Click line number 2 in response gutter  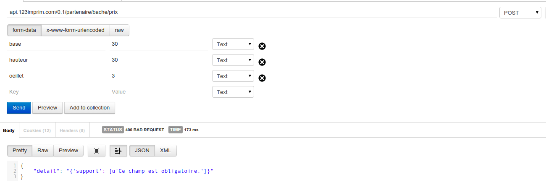point(15,171)
